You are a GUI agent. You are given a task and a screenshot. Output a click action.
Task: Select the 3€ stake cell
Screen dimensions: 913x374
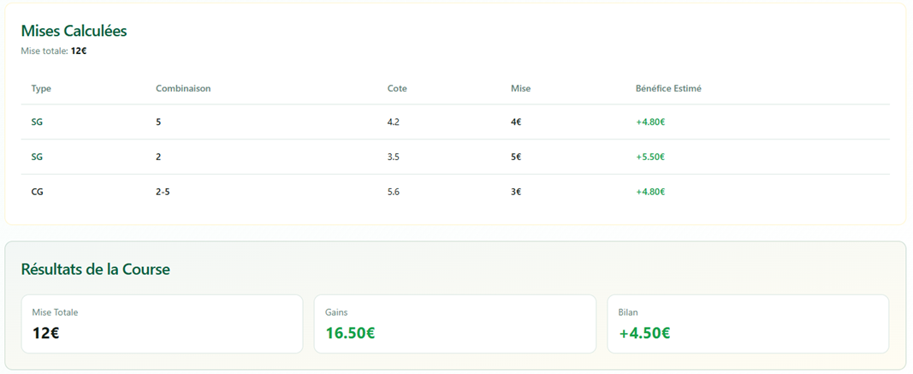tap(516, 192)
